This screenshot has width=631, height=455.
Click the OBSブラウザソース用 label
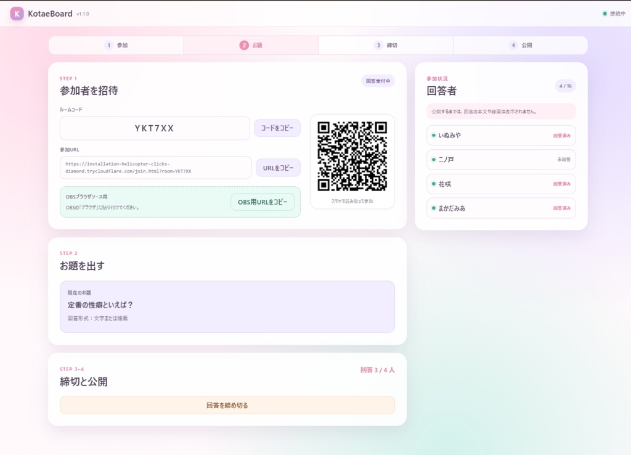[86, 197]
